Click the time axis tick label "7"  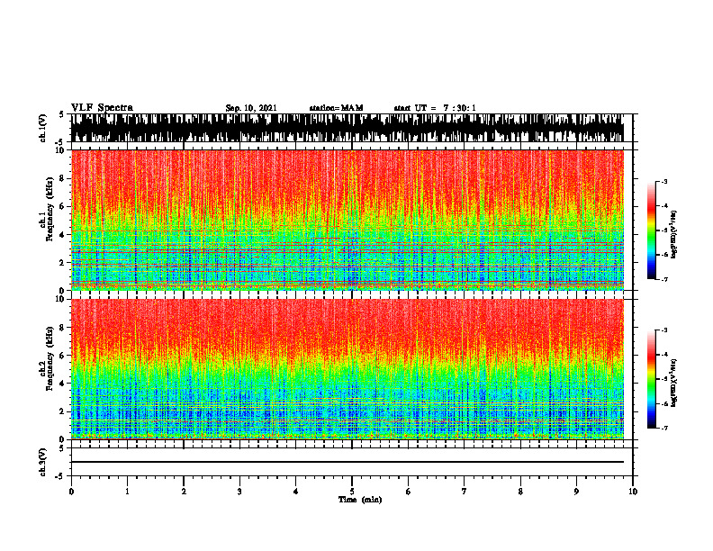click(x=465, y=492)
